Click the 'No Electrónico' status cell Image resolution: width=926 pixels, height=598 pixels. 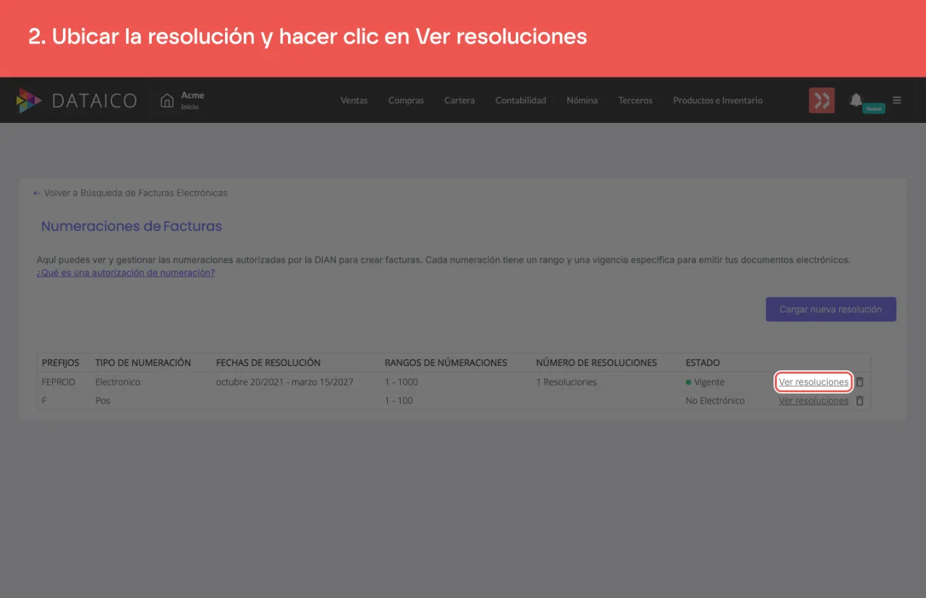click(x=715, y=401)
